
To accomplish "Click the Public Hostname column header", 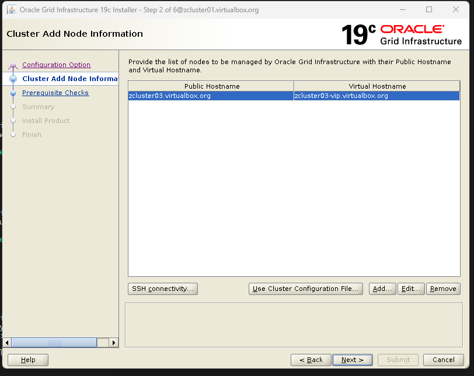I will point(211,86).
